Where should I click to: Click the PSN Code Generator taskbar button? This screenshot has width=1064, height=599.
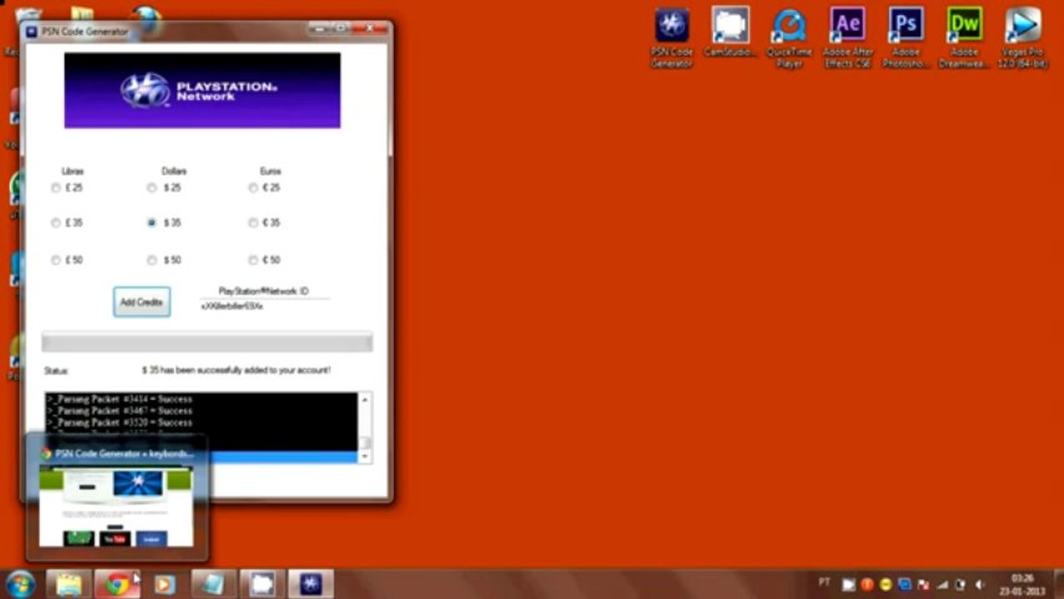point(311,584)
